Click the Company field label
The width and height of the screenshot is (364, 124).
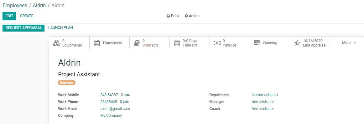[66, 116]
